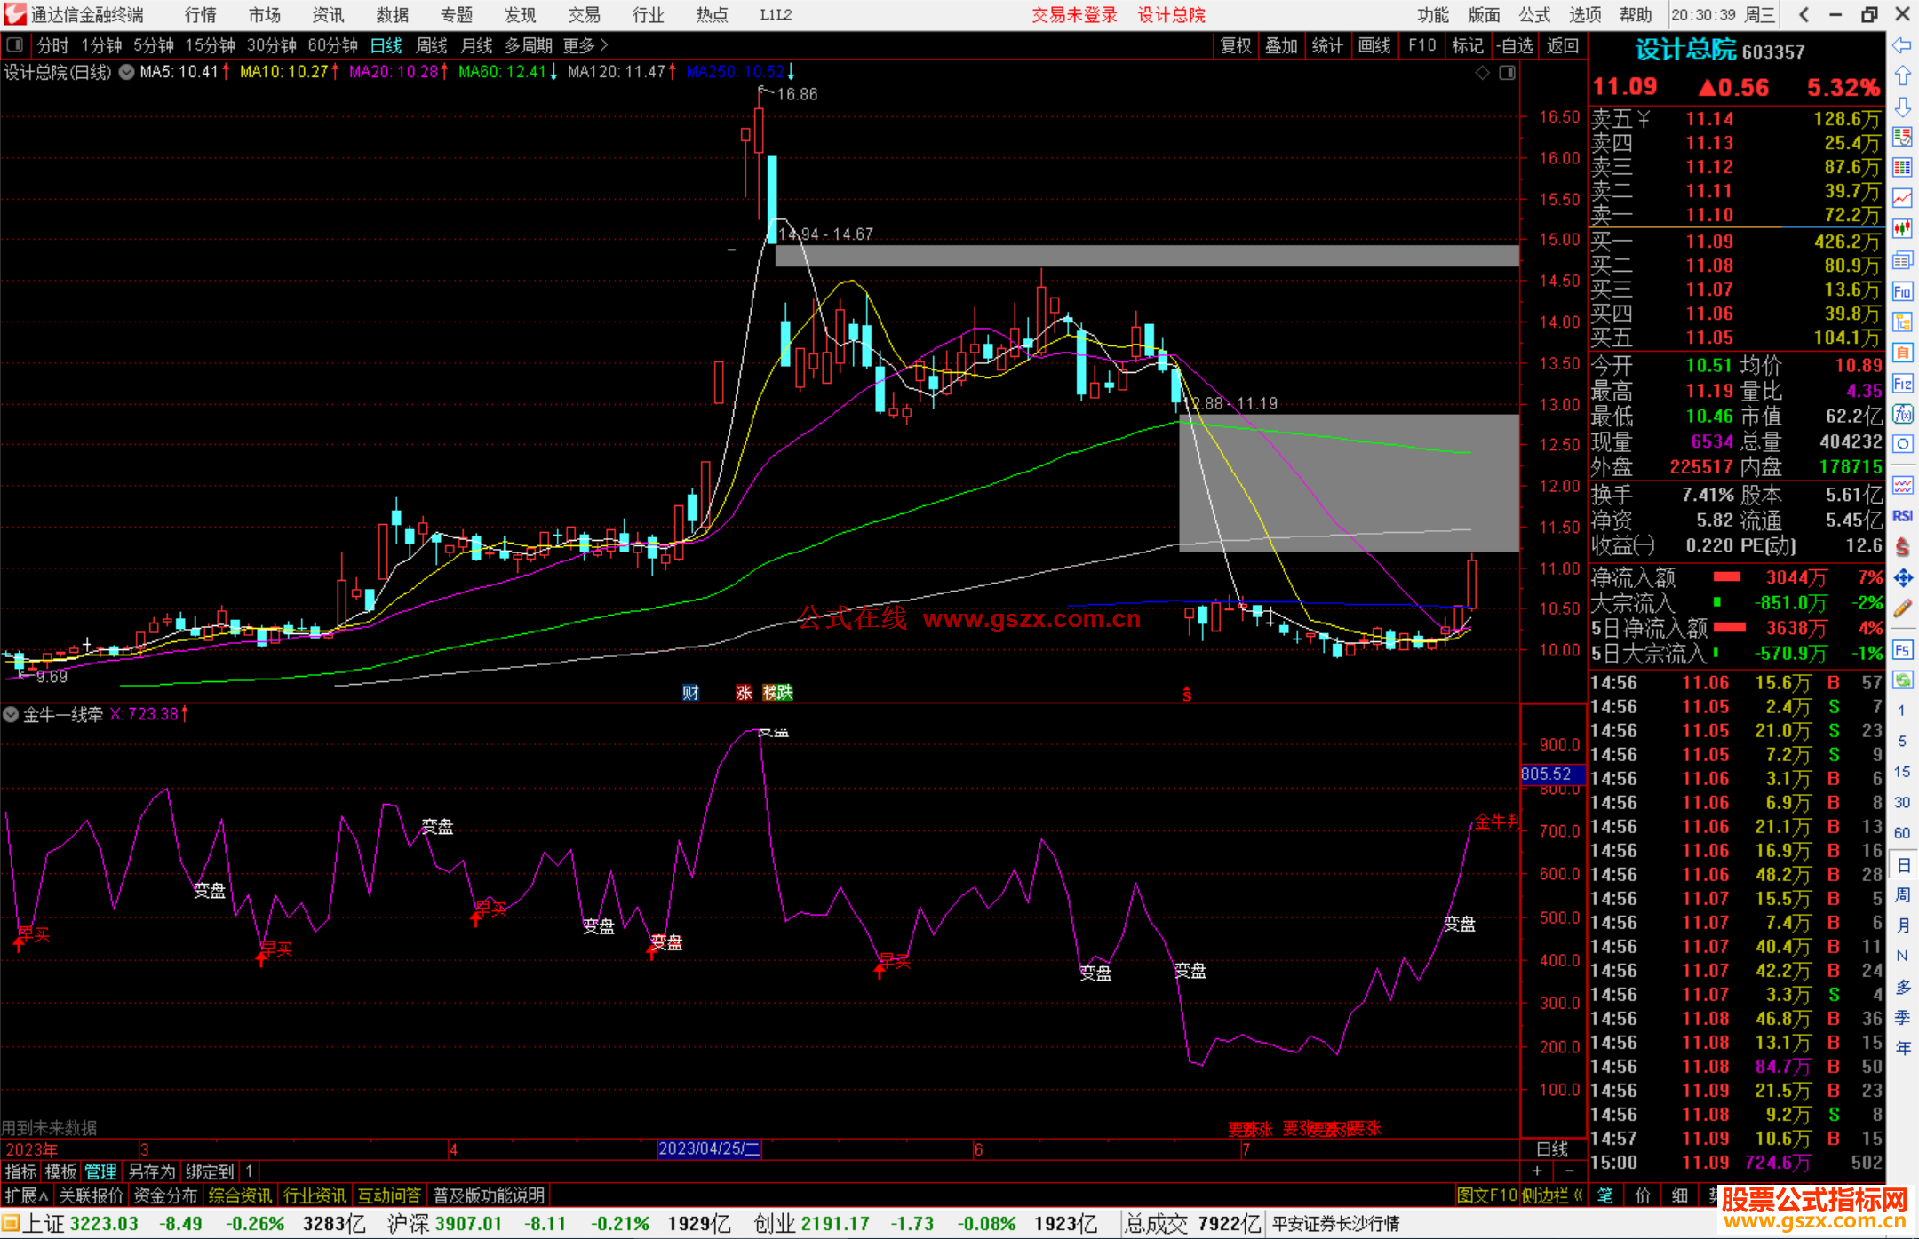Select the pencil drawing tool icon
Screen dimensions: 1919x1239
coord(1902,608)
